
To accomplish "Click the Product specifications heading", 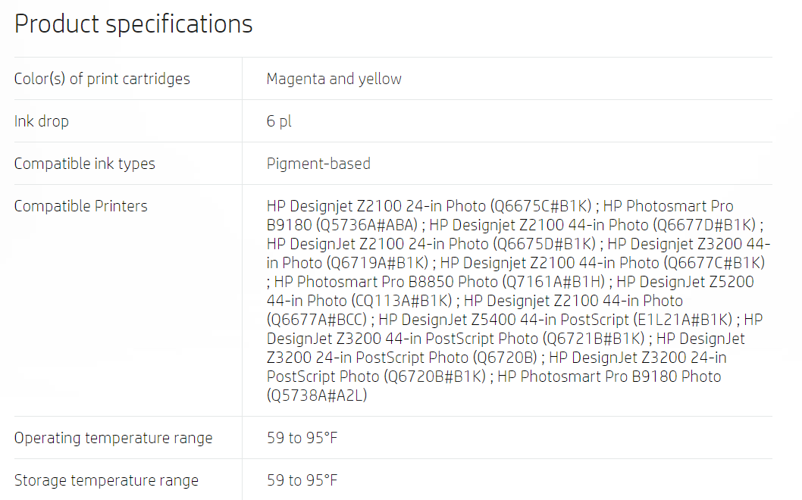I will point(133,24).
